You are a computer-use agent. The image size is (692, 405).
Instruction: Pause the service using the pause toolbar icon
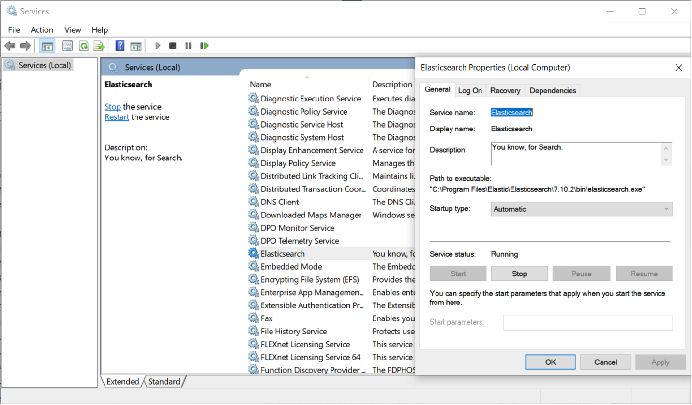point(188,45)
